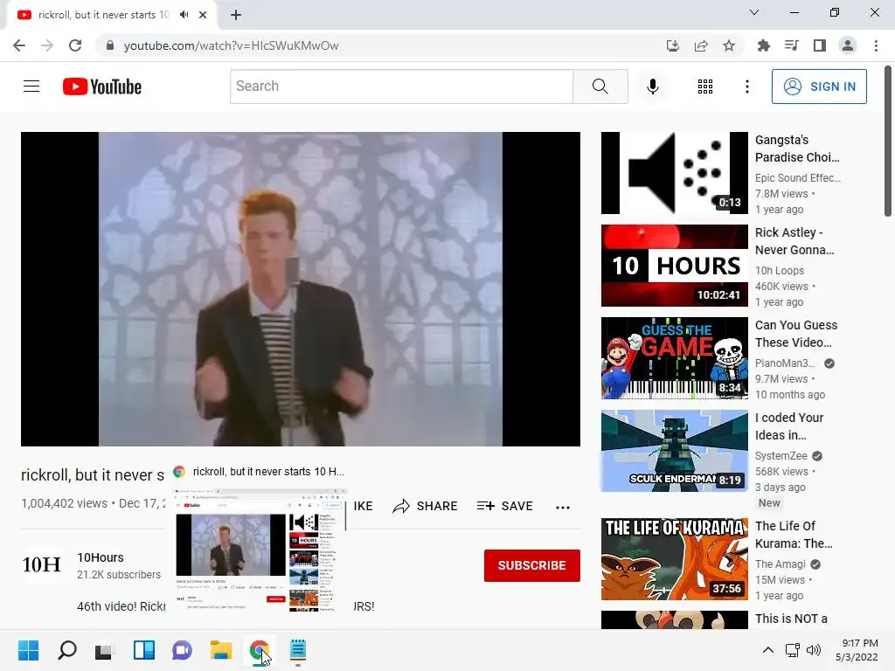Open Guess The Game video thumbnail
Image resolution: width=895 pixels, height=671 pixels.
[674, 357]
